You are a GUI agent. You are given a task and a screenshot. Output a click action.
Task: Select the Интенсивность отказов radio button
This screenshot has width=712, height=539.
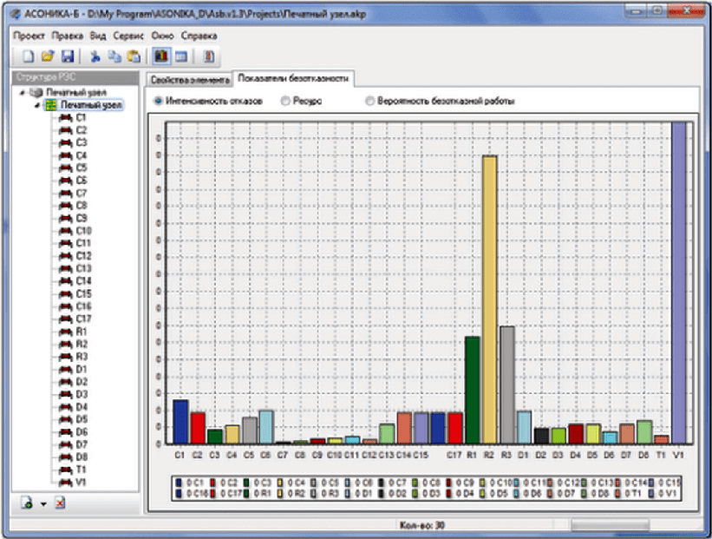tap(158, 101)
